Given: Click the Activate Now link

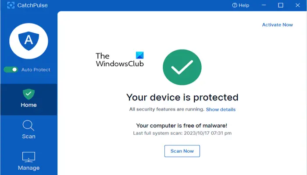Looking at the screenshot, I should pyautogui.click(x=277, y=25).
